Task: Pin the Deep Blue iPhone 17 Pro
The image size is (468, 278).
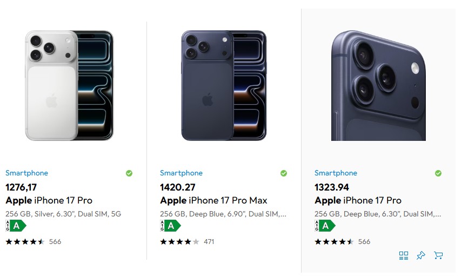Action: tap(421, 255)
